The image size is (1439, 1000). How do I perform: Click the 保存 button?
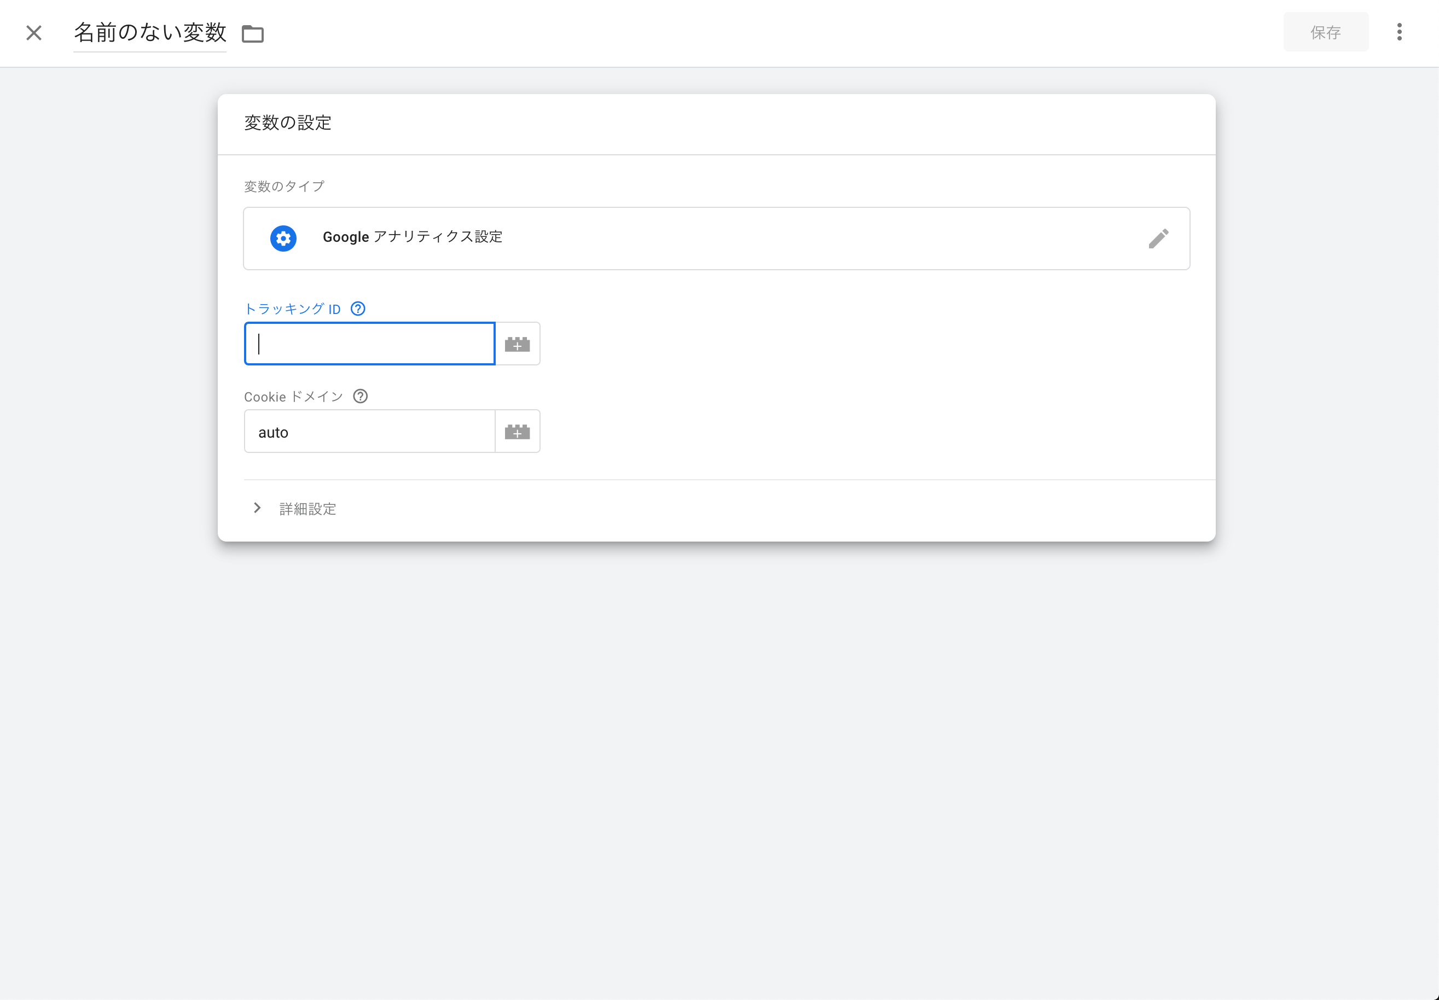1326,32
